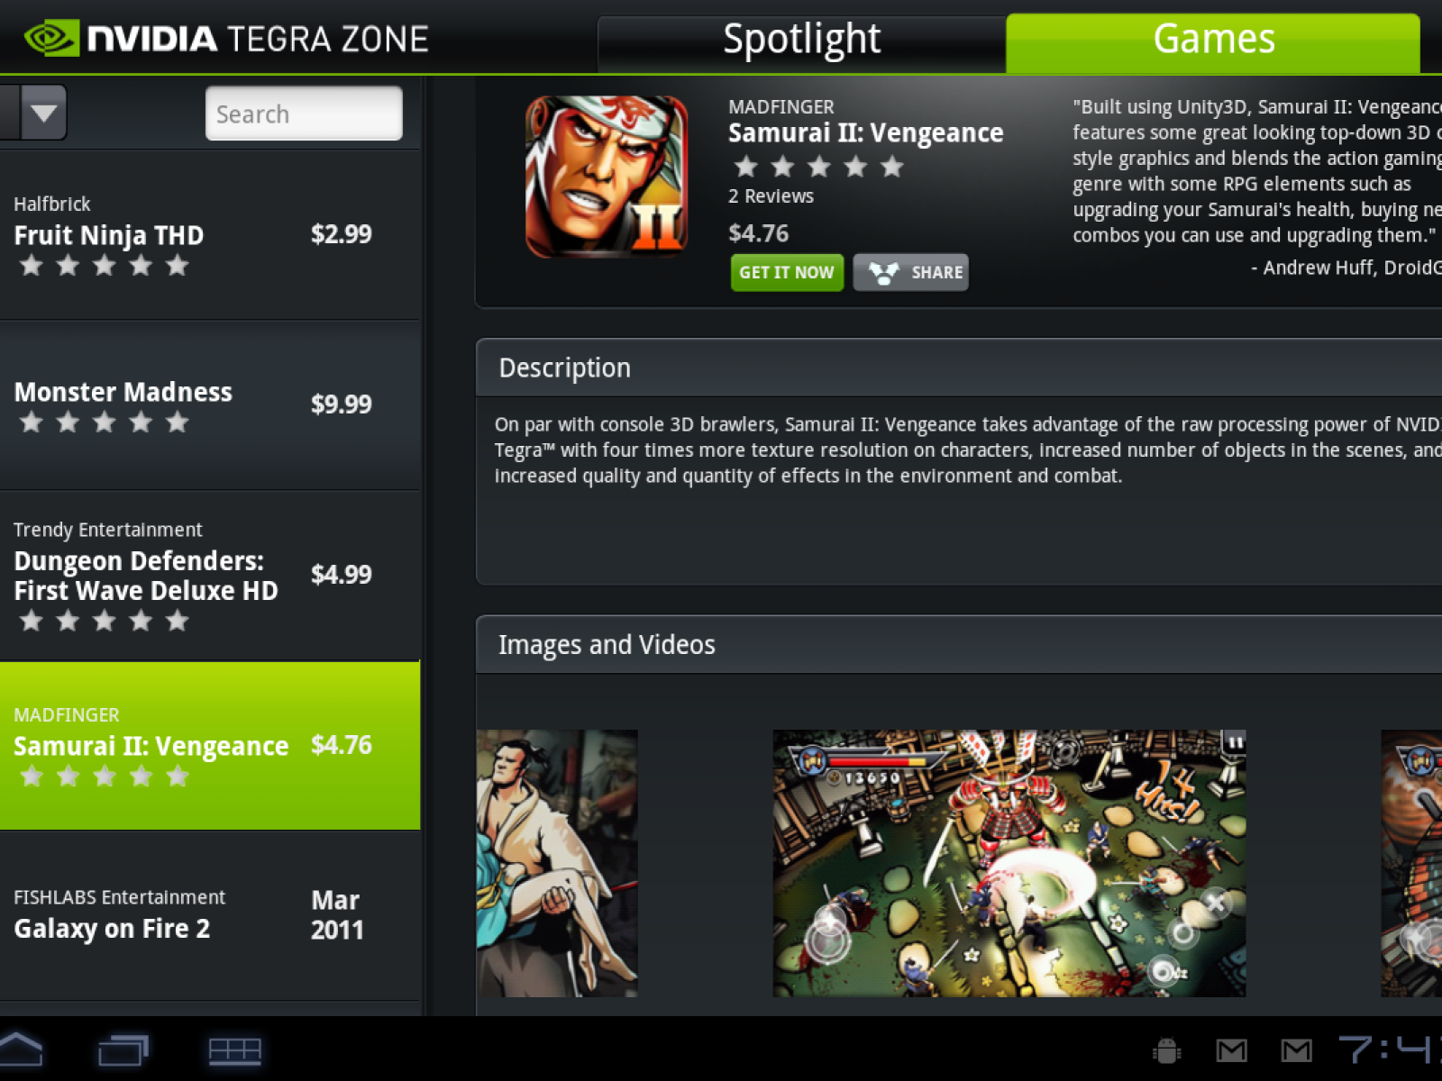View the samurai carrying woman artwork thumbnail
Screen dimensions: 1442x1081
pos(557,863)
